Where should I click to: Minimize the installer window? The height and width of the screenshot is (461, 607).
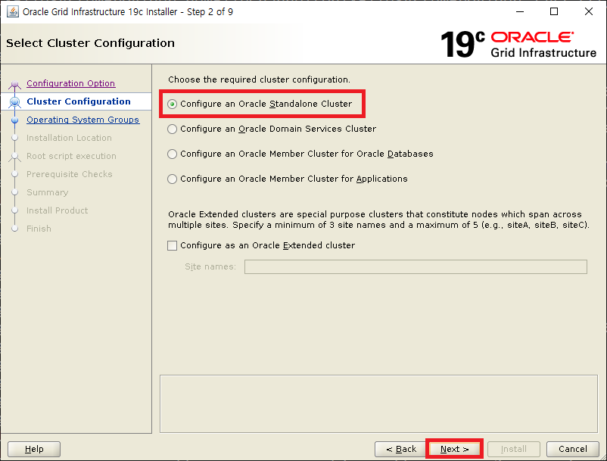[x=520, y=11]
